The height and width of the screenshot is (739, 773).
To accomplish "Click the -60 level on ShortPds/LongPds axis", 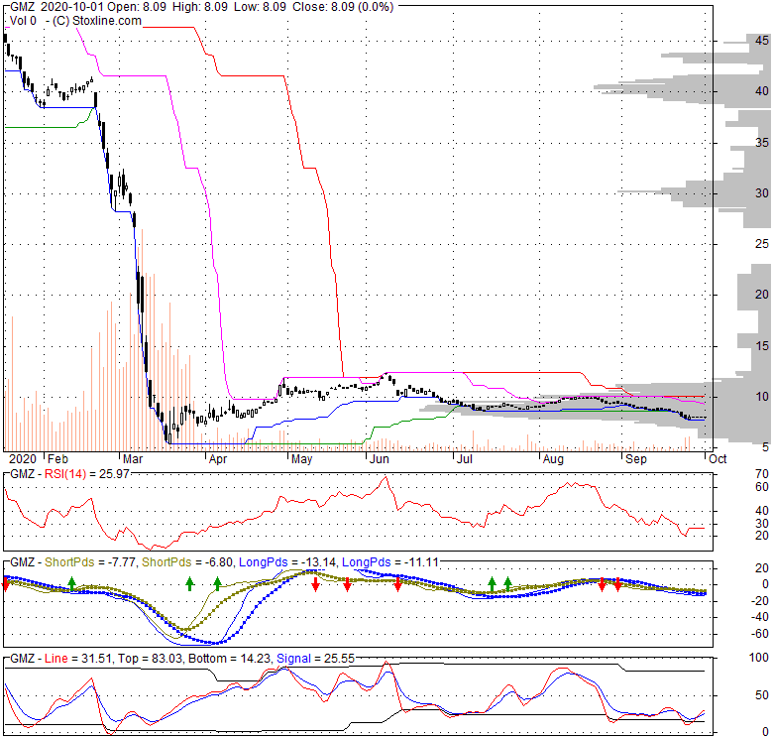I will (759, 634).
